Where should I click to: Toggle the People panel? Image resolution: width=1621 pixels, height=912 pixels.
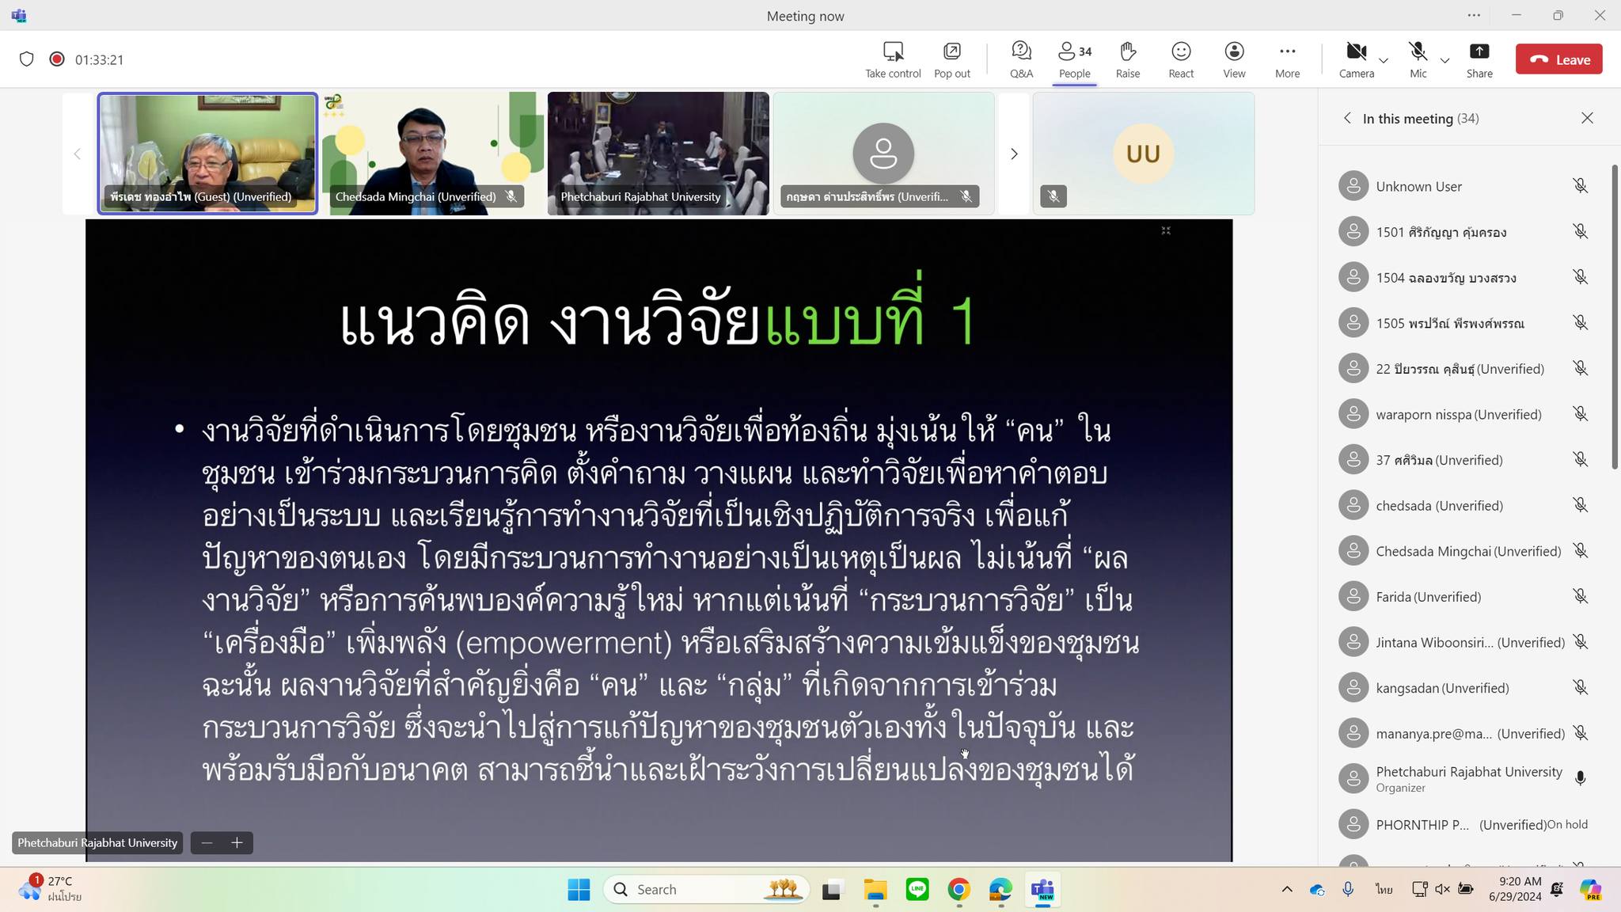click(1074, 52)
